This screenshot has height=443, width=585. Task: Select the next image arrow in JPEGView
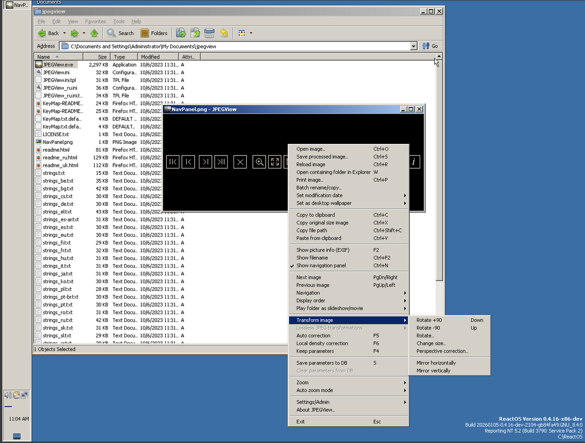pyautogui.click(x=205, y=162)
